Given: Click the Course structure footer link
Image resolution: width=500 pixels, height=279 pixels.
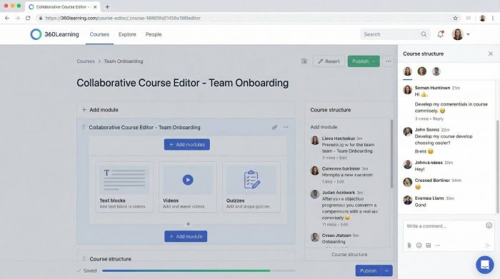Looking at the screenshot, I should point(349,255).
